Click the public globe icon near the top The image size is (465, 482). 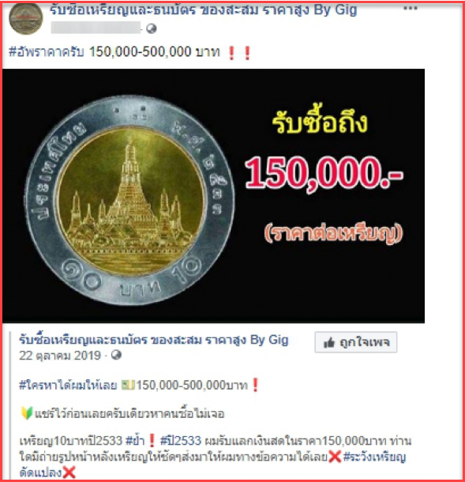point(152,29)
